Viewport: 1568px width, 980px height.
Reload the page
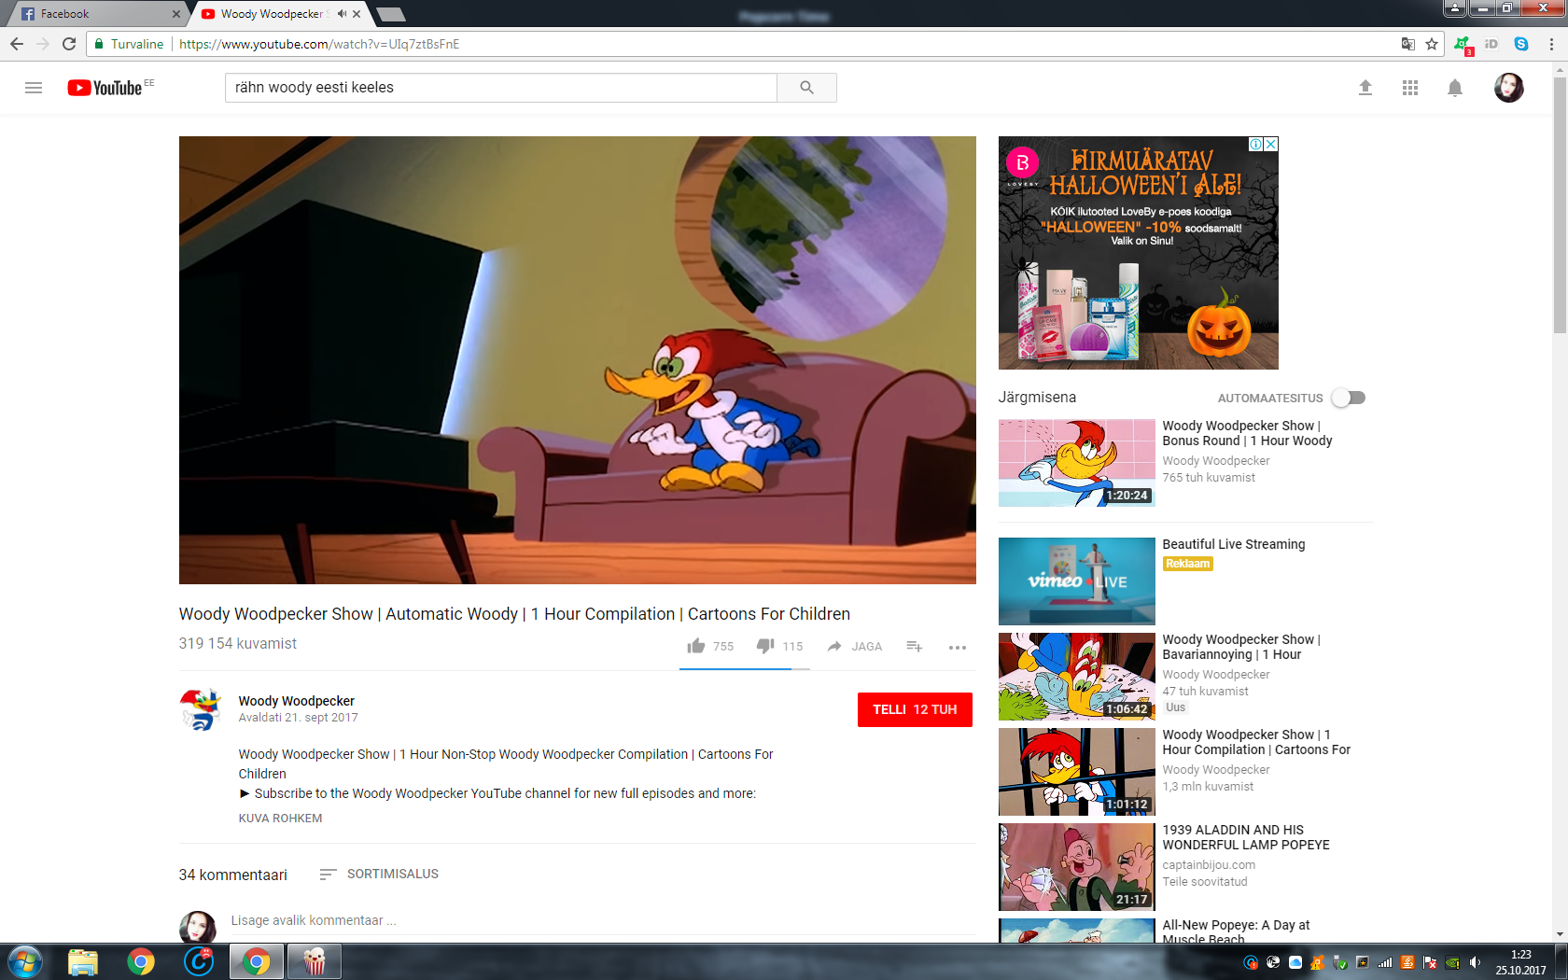(69, 44)
